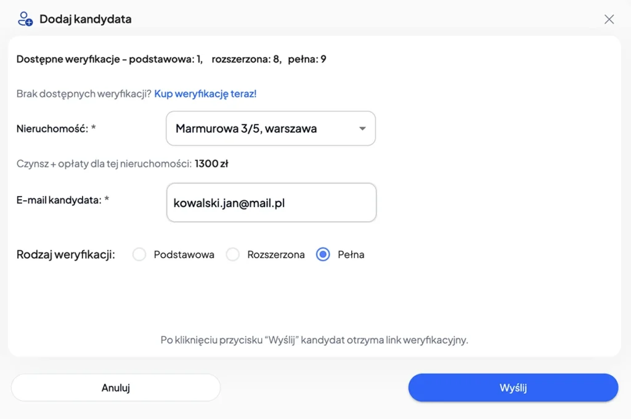
Task: Expand property list via the dropdown arrow
Action: click(362, 129)
